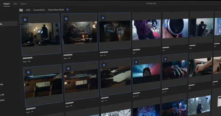Click the glasses reflection thumbnail GH0100003
Image resolution: width=221 pixels, height=116 pixels.
115,31
